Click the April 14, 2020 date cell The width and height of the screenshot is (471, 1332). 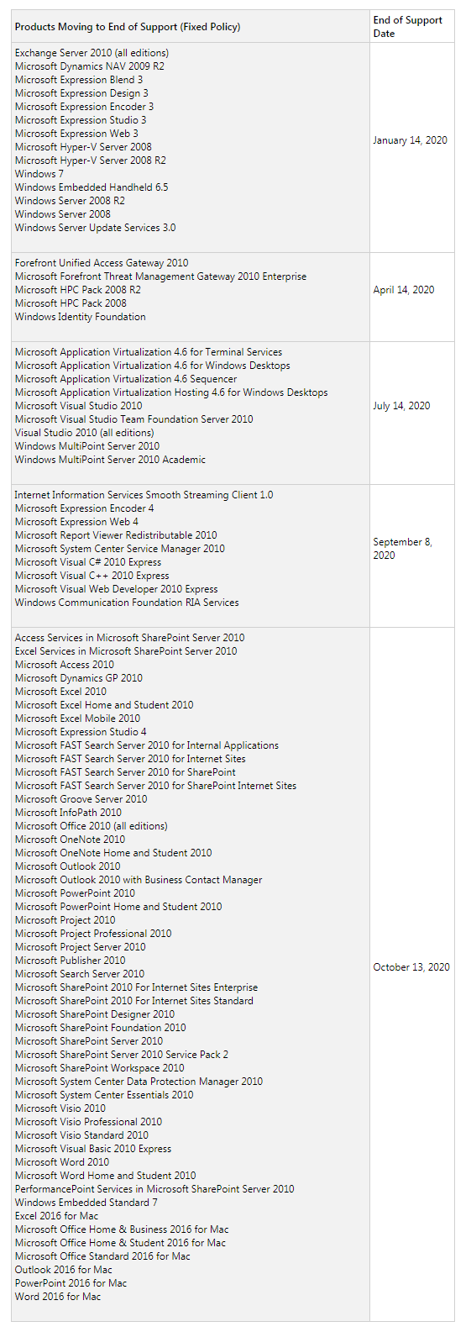tap(404, 290)
